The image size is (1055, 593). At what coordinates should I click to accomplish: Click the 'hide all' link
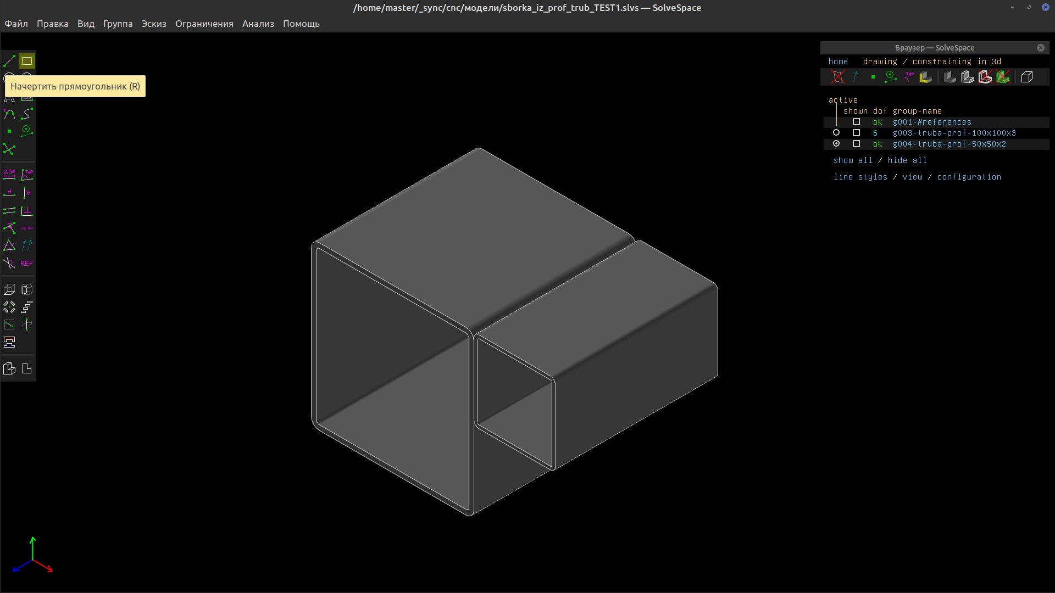(907, 160)
